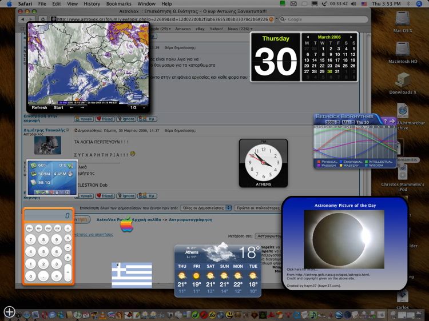Click date 15 in the March 2006 calendar
Screen dimensions: 429x321
pos(322,60)
